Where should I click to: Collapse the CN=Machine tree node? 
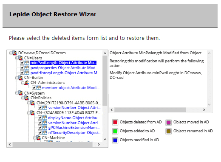pyautogui.click(x=34, y=138)
